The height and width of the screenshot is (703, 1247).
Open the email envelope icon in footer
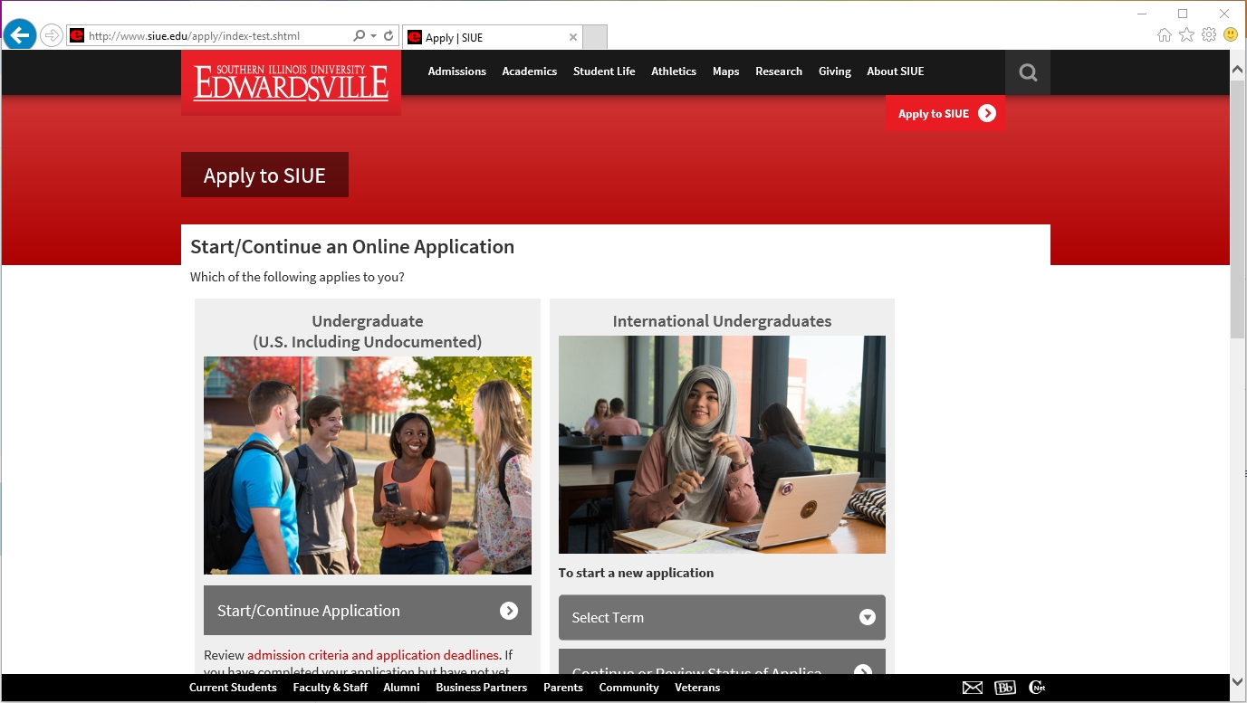(972, 688)
